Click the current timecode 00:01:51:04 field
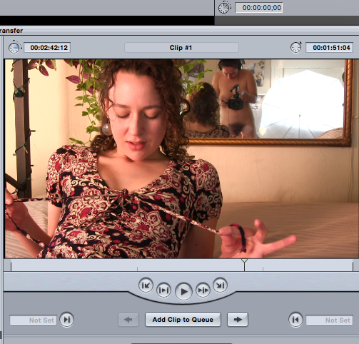 [330, 48]
